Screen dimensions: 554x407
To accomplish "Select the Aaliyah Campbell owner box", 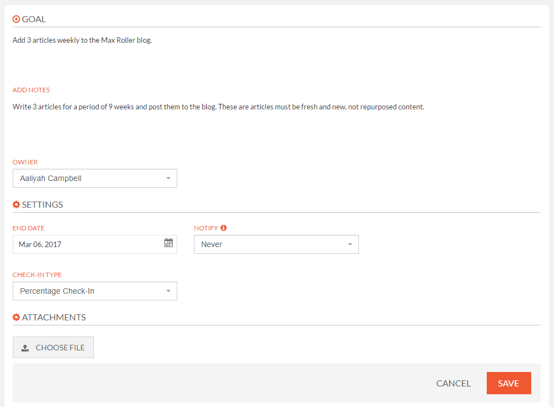I will coord(95,178).
